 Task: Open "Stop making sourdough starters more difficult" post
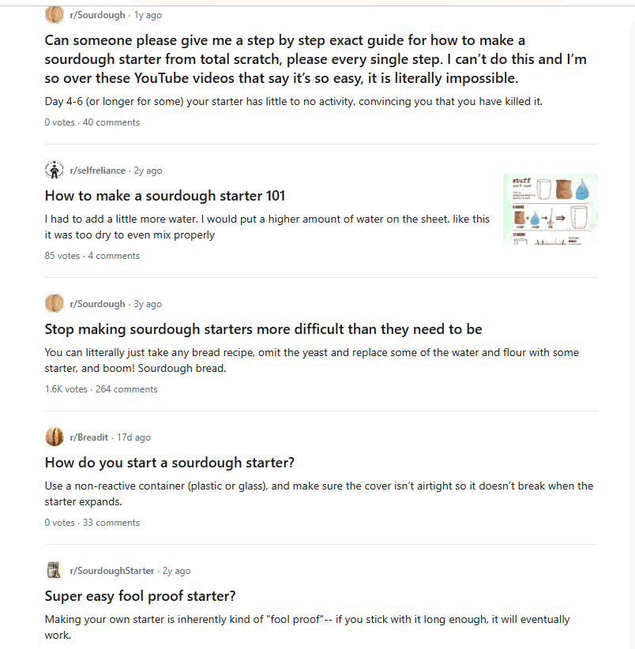(263, 329)
